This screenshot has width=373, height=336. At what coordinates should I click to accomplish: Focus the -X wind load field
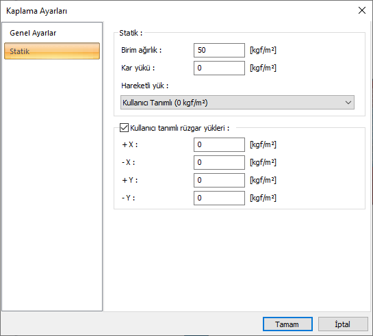coord(219,162)
